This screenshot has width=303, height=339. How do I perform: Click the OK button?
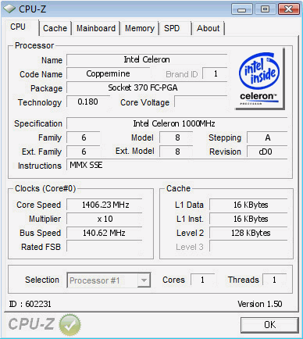tap(269, 325)
